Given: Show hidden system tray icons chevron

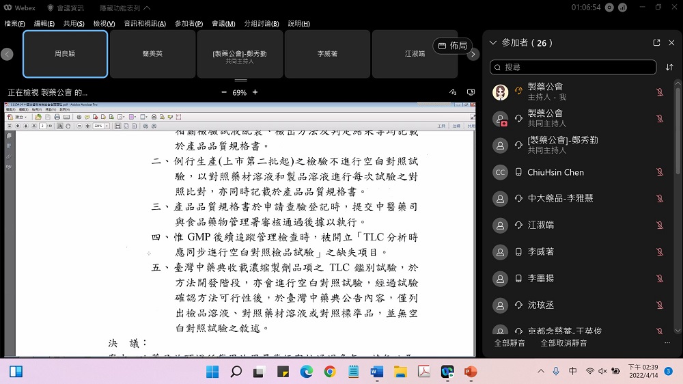Looking at the screenshot, I should pyautogui.click(x=541, y=372).
